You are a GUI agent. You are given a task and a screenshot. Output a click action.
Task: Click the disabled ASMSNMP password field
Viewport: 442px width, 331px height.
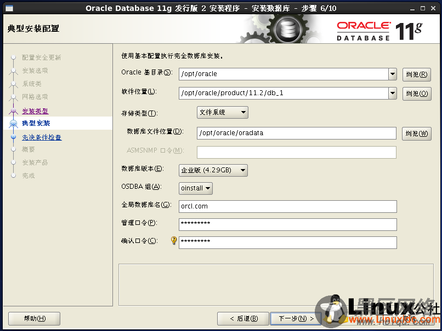tap(297, 152)
